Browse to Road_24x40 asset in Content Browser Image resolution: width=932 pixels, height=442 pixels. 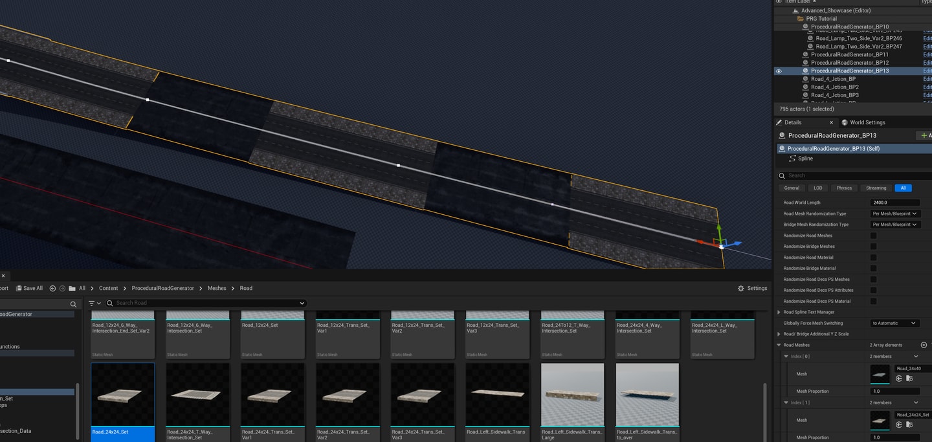tap(909, 378)
